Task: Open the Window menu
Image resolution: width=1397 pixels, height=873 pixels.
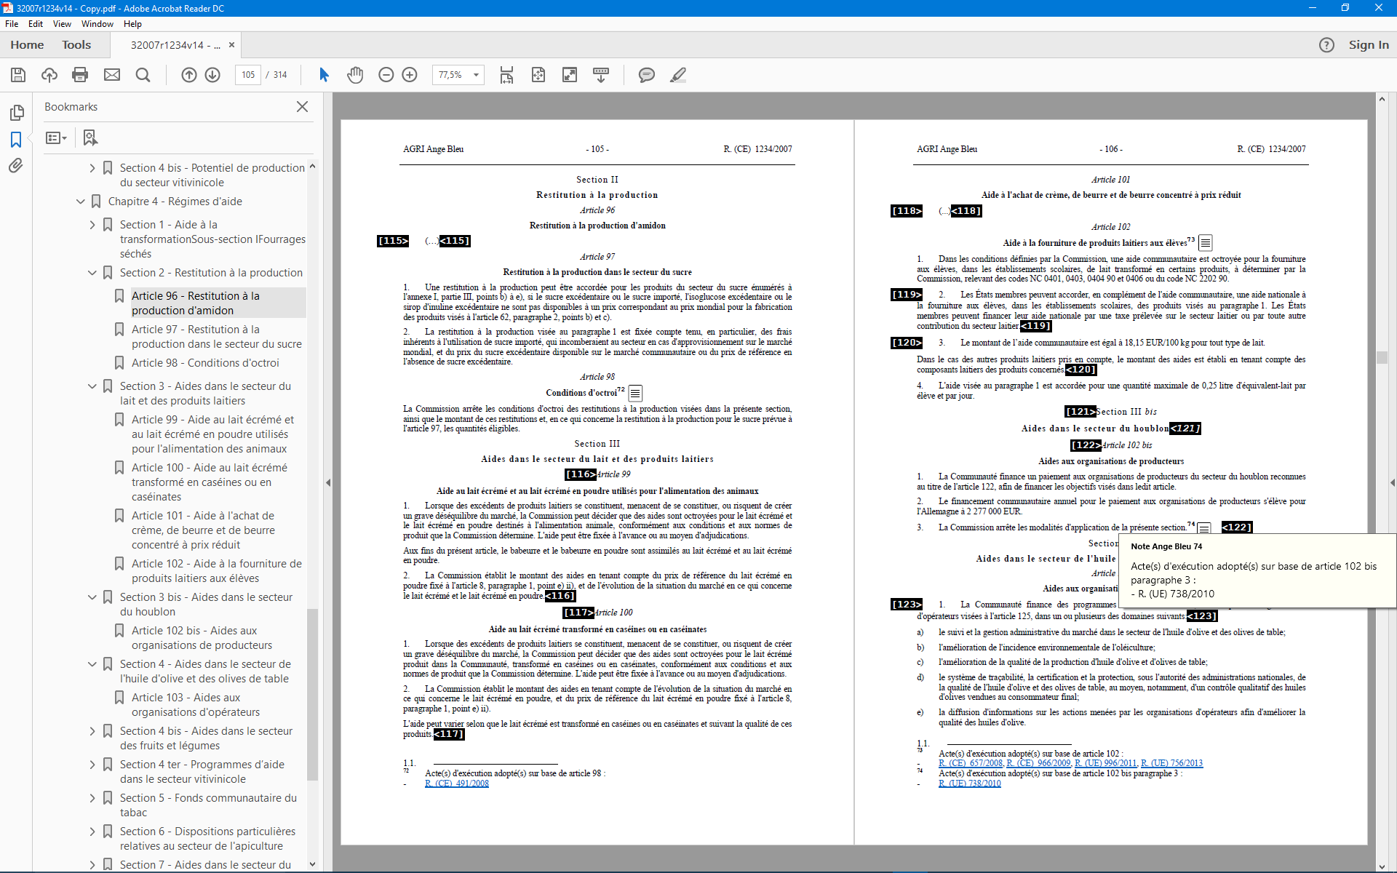Action: point(97,24)
